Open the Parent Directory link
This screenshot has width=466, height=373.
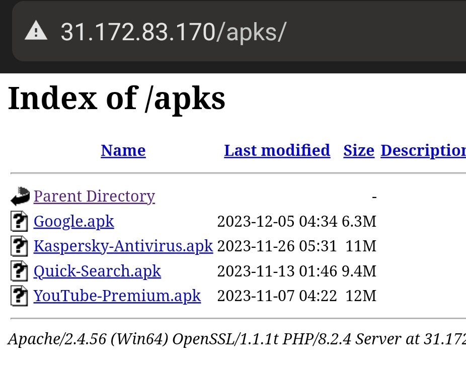pyautogui.click(x=94, y=197)
